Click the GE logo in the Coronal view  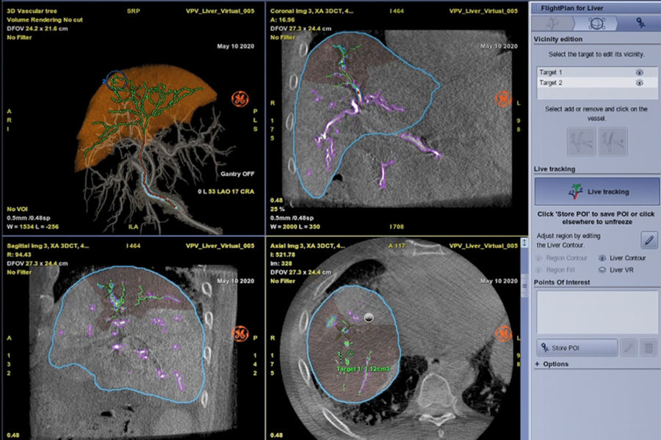(x=503, y=100)
